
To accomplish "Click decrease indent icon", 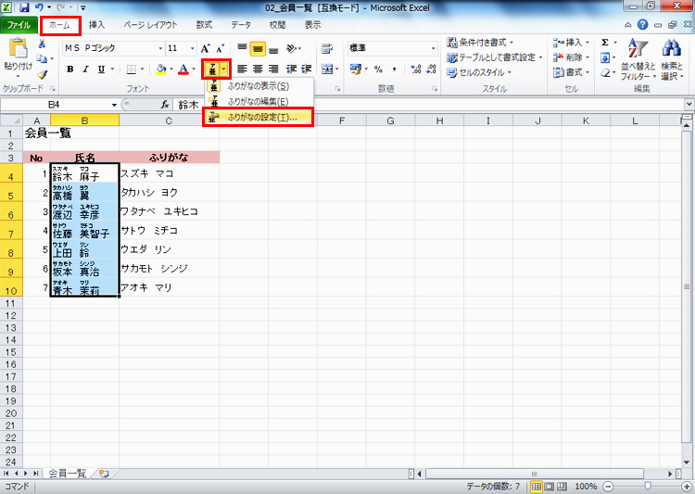I will [291, 70].
